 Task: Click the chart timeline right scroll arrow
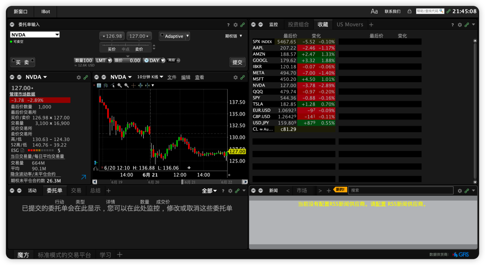[x=245, y=182]
